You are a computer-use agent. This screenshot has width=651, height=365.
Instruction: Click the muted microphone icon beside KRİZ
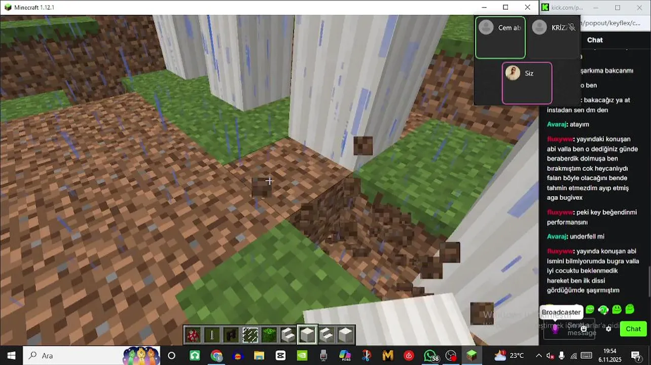tap(572, 27)
